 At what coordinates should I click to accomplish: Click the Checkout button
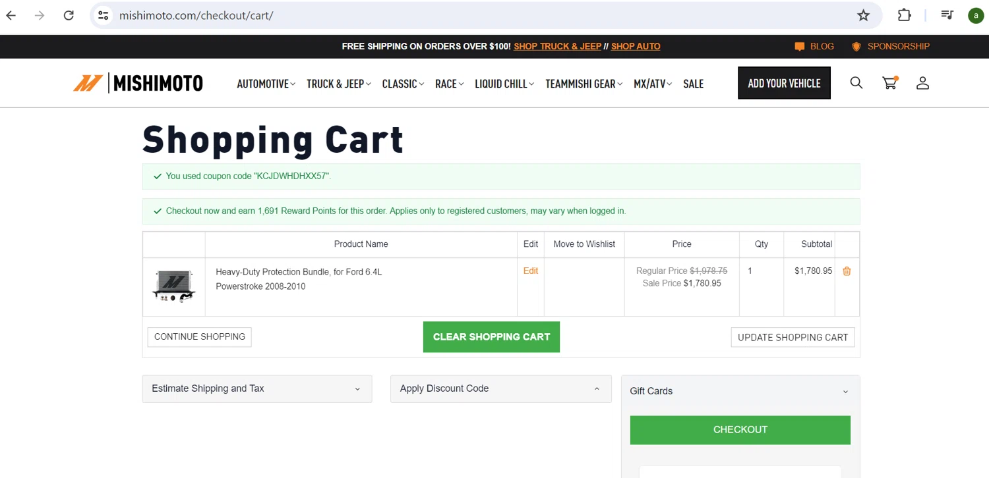(x=740, y=429)
